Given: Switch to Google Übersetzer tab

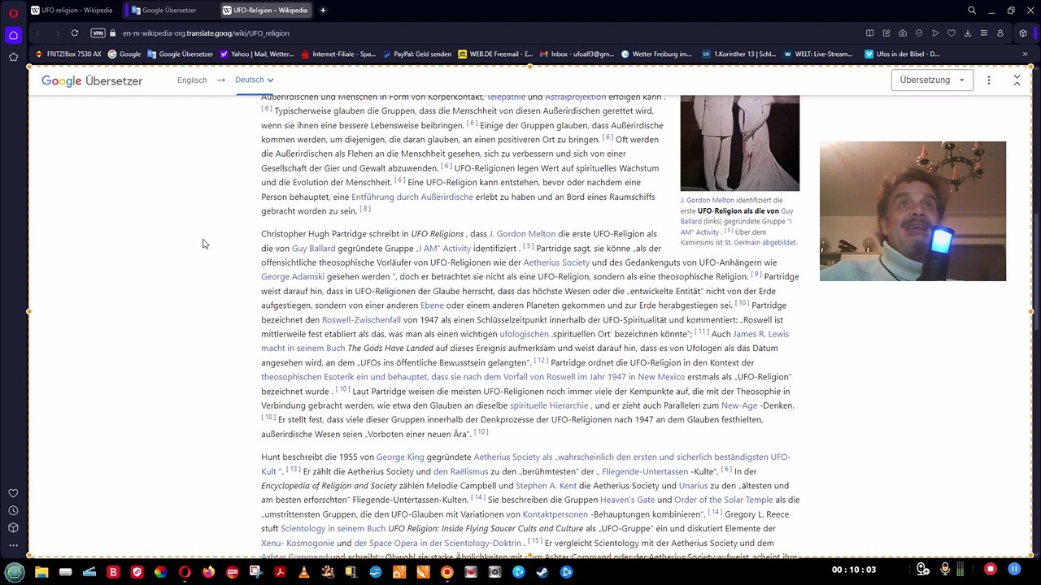Looking at the screenshot, I should pyautogui.click(x=169, y=11).
